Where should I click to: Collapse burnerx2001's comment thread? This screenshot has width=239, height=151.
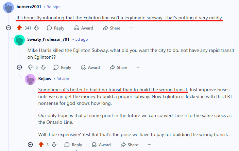click(x=8, y=28)
